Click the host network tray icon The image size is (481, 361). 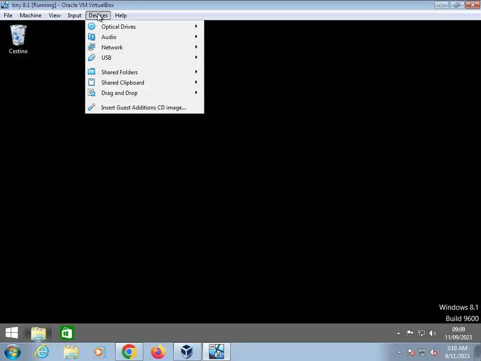pyautogui.click(x=422, y=352)
